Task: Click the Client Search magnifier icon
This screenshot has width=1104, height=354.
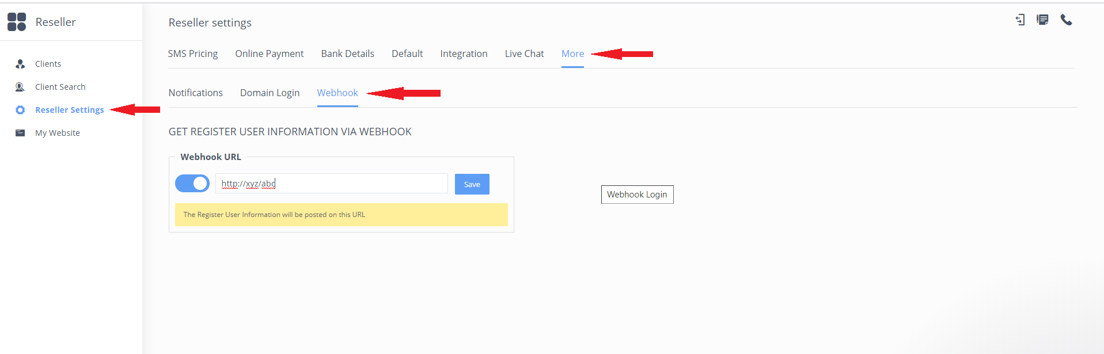Action: (20, 87)
